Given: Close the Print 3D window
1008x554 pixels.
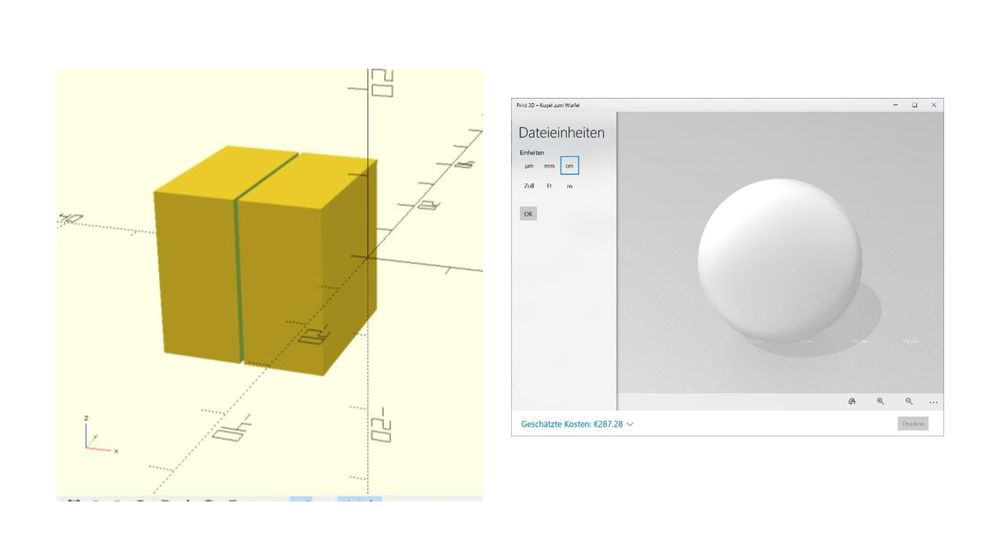Looking at the screenshot, I should point(934,105).
